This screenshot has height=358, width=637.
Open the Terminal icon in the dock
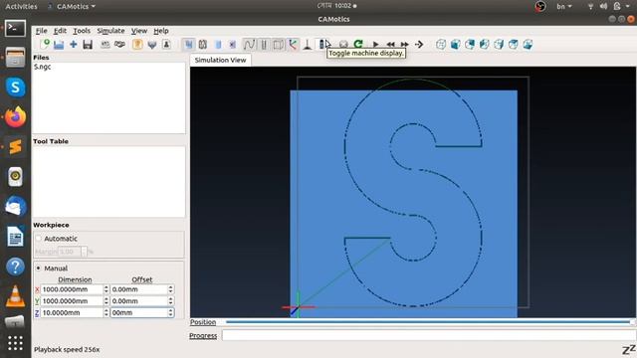click(16, 29)
